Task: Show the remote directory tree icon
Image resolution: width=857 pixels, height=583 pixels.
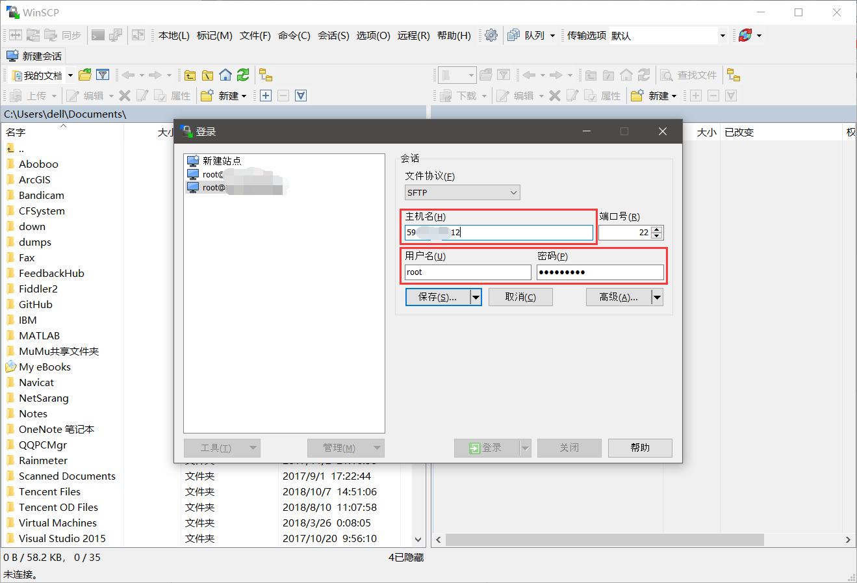Action: 733,75
